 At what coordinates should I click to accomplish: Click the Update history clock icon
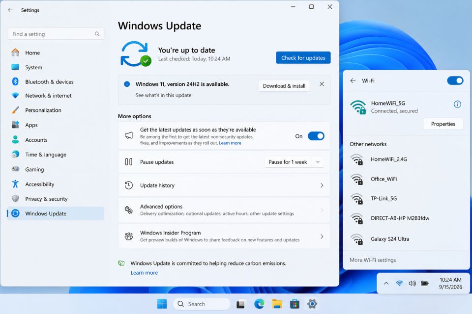(129, 185)
